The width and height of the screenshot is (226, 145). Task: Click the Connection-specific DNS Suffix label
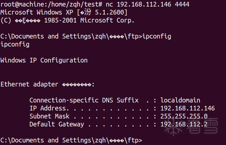tap(84, 100)
